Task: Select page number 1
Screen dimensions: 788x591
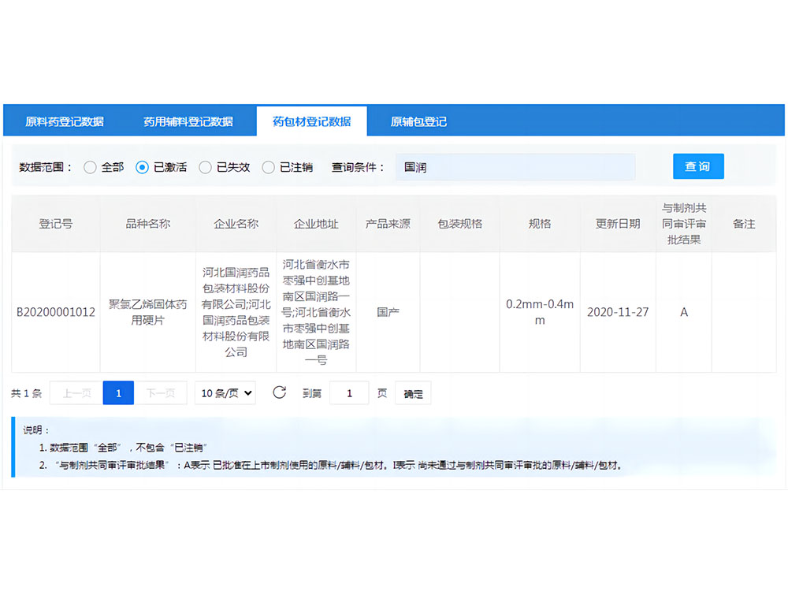Action: 118,392
